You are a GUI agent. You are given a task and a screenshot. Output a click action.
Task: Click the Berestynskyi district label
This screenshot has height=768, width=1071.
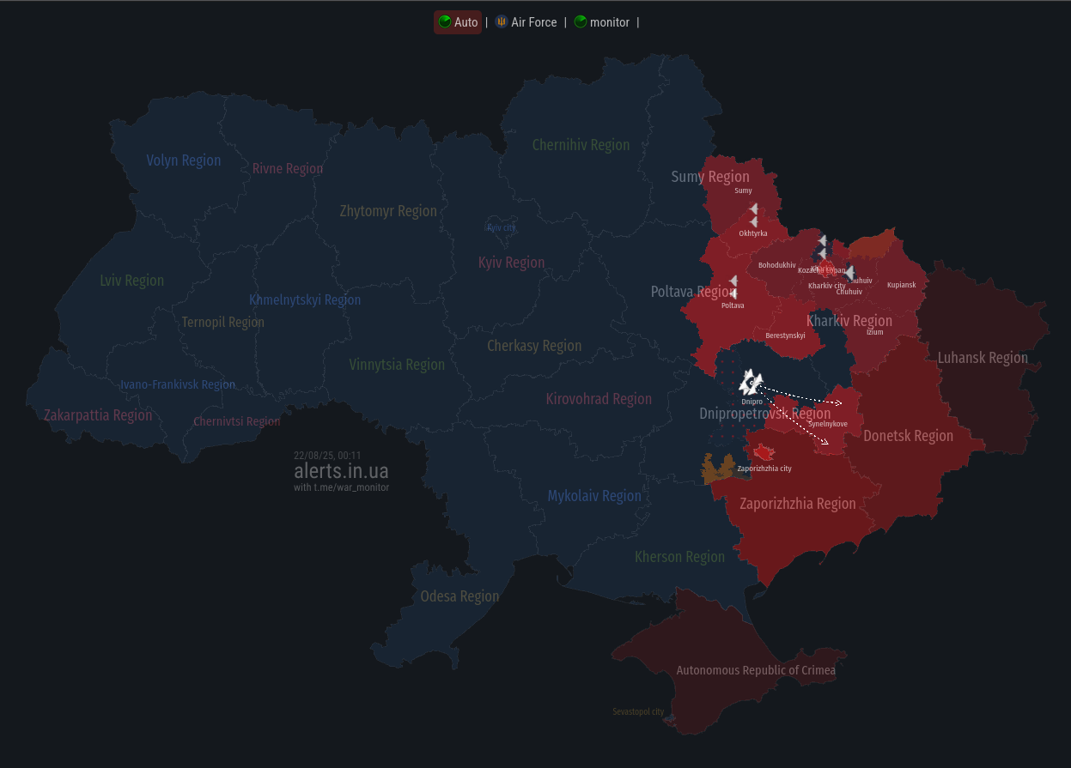coord(786,336)
